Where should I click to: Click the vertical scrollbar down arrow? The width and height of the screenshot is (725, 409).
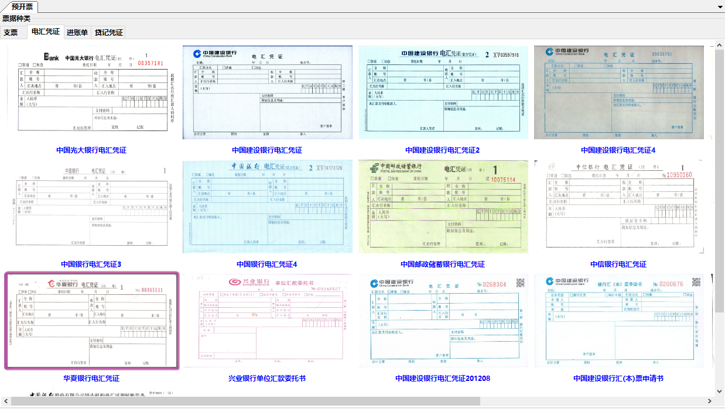pyautogui.click(x=720, y=391)
